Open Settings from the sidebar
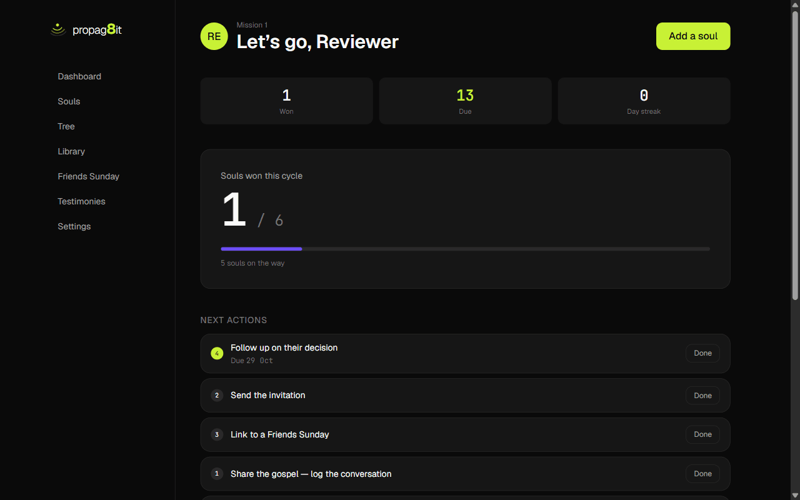 (x=74, y=226)
